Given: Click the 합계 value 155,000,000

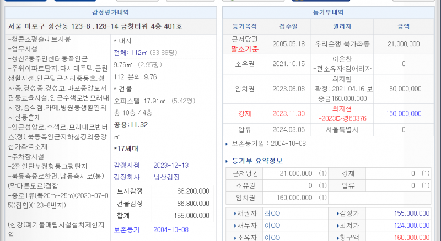Looking at the screenshot, I should point(192,216).
